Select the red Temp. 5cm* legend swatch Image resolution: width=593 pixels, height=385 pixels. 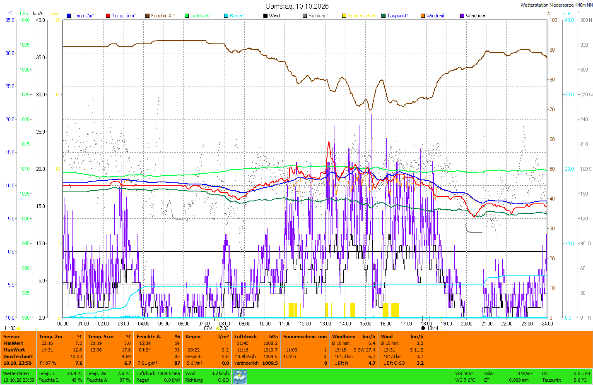point(108,16)
